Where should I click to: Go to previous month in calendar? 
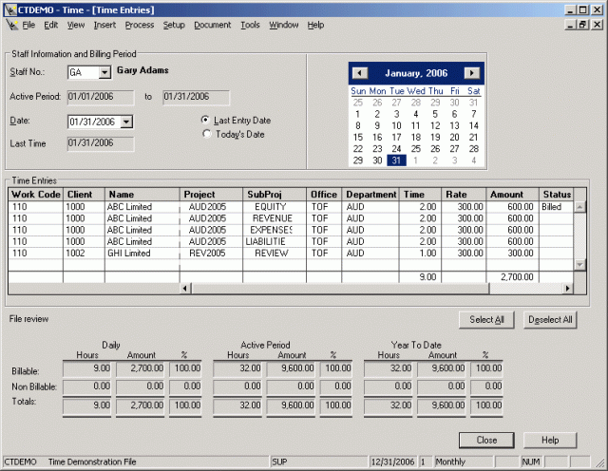359,73
